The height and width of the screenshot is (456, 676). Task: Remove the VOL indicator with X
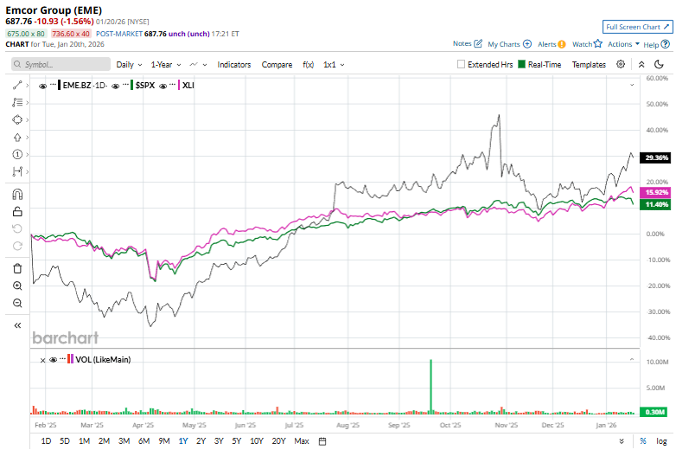(x=42, y=360)
